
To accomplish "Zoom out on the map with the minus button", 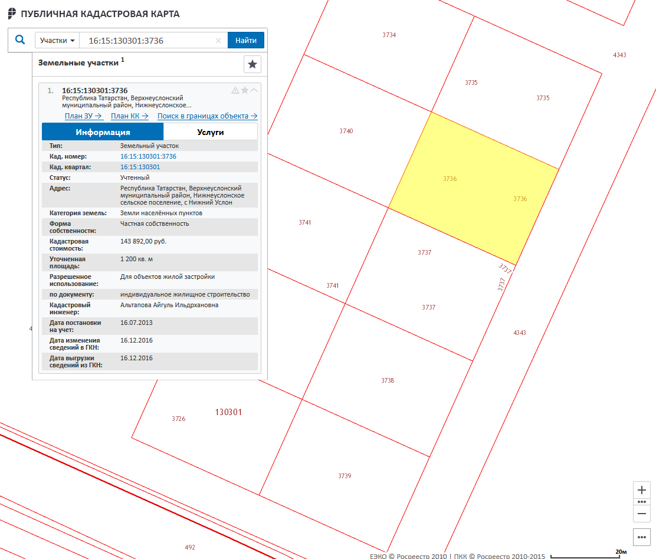I will [x=642, y=514].
